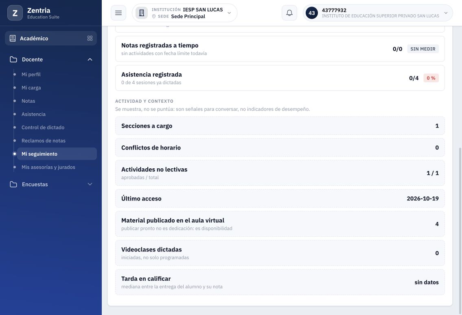Click the Zentria Z logo icon

[15, 13]
